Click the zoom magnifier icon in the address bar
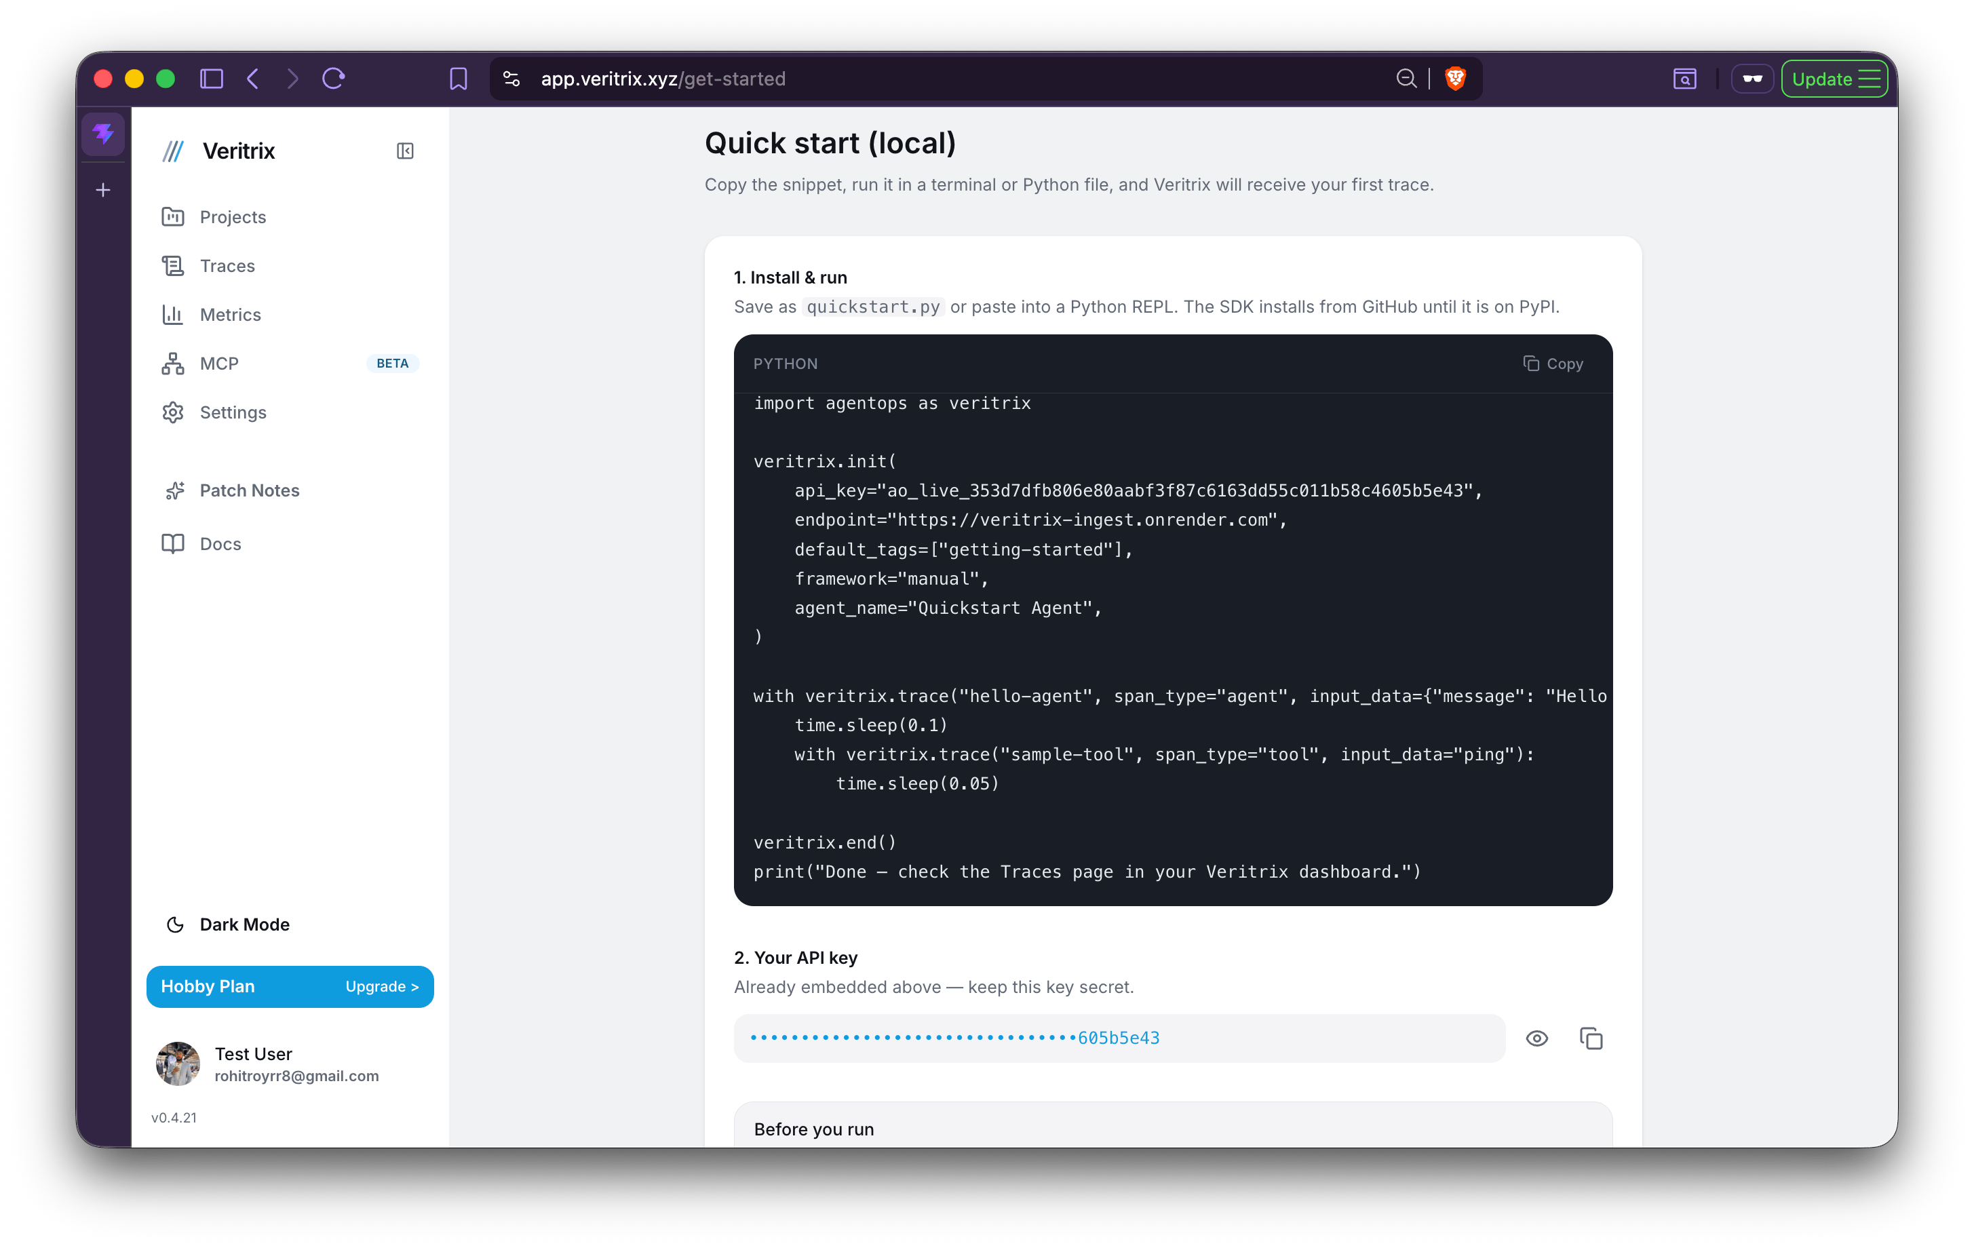Screen dimensions: 1974x1248 (x=1406, y=79)
